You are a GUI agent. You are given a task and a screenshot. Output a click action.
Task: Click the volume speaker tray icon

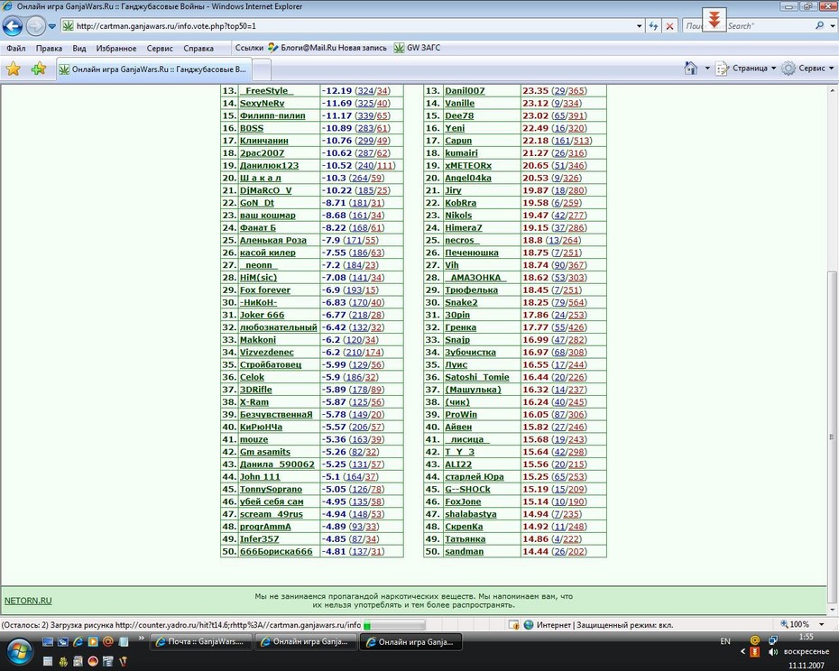pos(772,652)
